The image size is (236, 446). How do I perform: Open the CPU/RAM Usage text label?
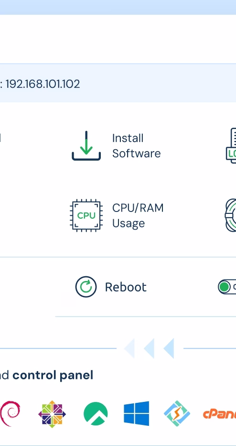pos(138,215)
